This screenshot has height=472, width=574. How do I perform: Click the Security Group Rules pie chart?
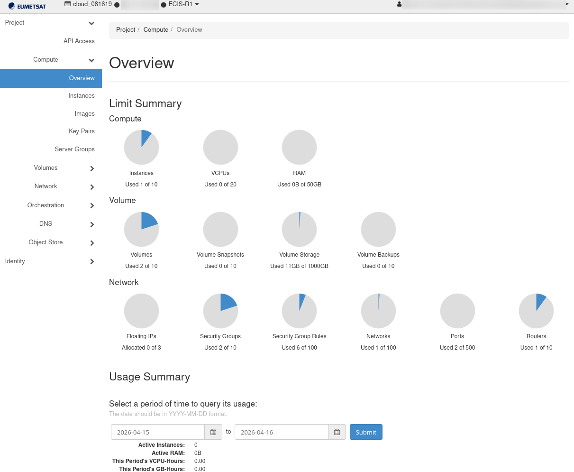pyautogui.click(x=300, y=311)
